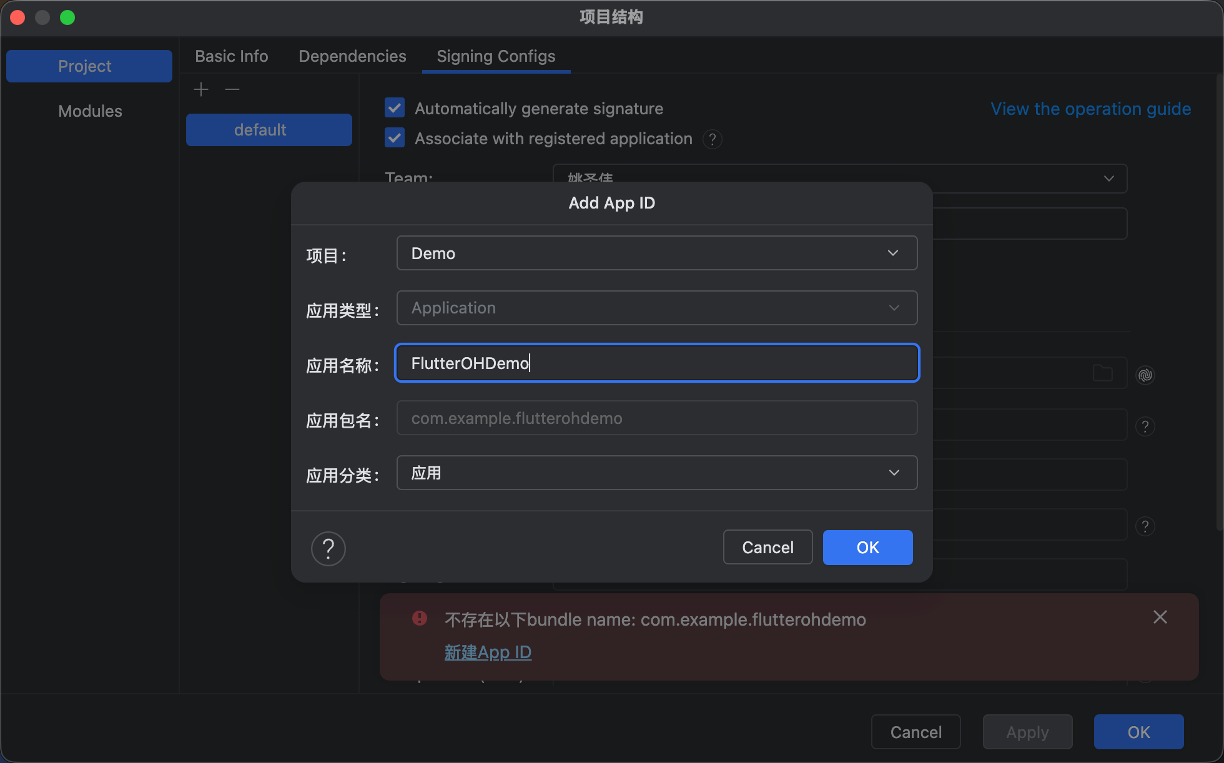Click help icon beside Associate with registered application

712,139
